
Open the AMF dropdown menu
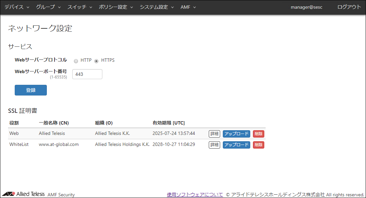(188, 7)
